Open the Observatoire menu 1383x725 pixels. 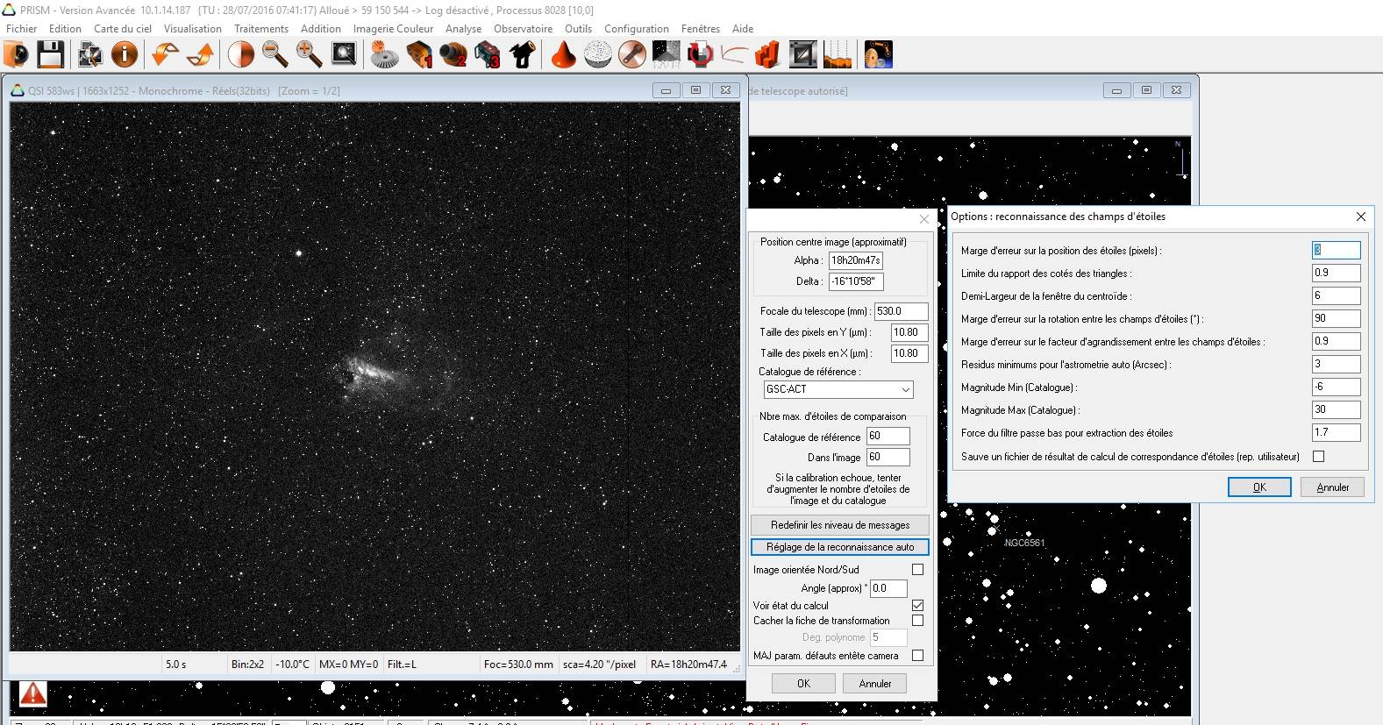pyautogui.click(x=523, y=28)
